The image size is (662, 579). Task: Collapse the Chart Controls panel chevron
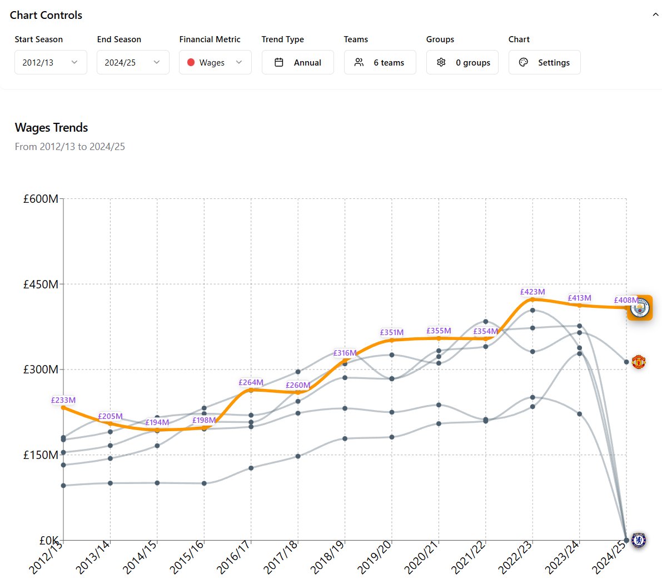[x=655, y=14]
